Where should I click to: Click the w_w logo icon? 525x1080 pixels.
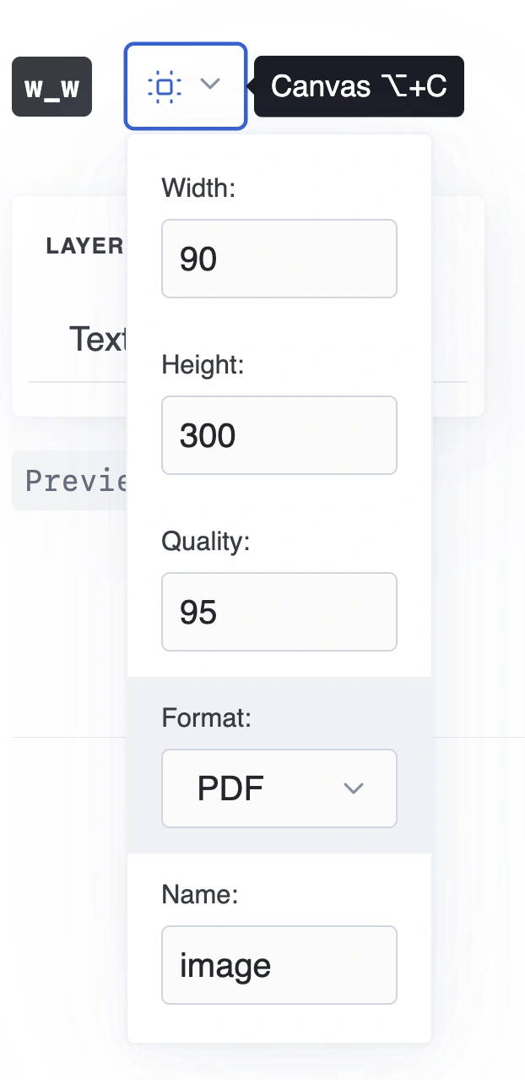pos(51,86)
